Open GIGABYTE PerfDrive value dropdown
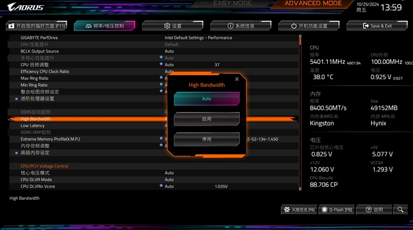 coord(198,38)
